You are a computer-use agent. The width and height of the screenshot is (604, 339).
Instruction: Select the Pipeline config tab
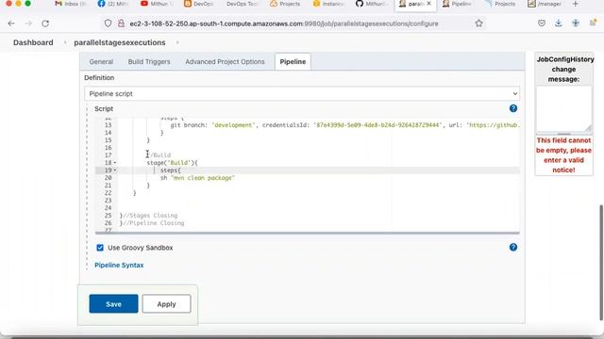293,61
